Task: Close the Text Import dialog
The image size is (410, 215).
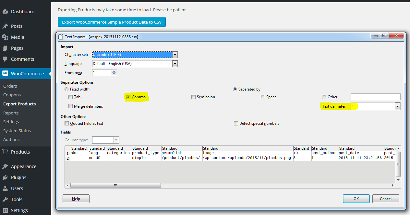Action: [x=396, y=36]
